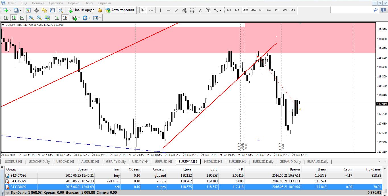Image resolution: width=388 pixels, height=196 pixels.
Task: Pick the vertical line drawing tool
Action: (x=160, y=10)
